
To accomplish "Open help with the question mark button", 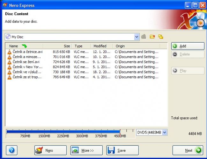I will point(12,150).
